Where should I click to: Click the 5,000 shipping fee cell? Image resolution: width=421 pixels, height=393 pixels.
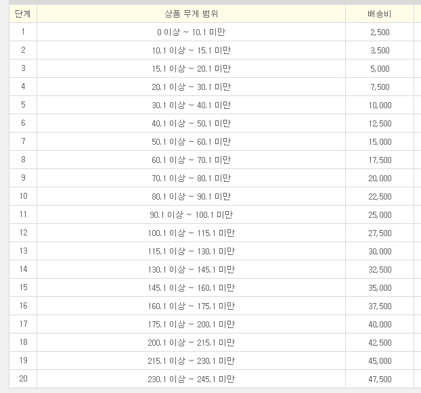(x=380, y=68)
